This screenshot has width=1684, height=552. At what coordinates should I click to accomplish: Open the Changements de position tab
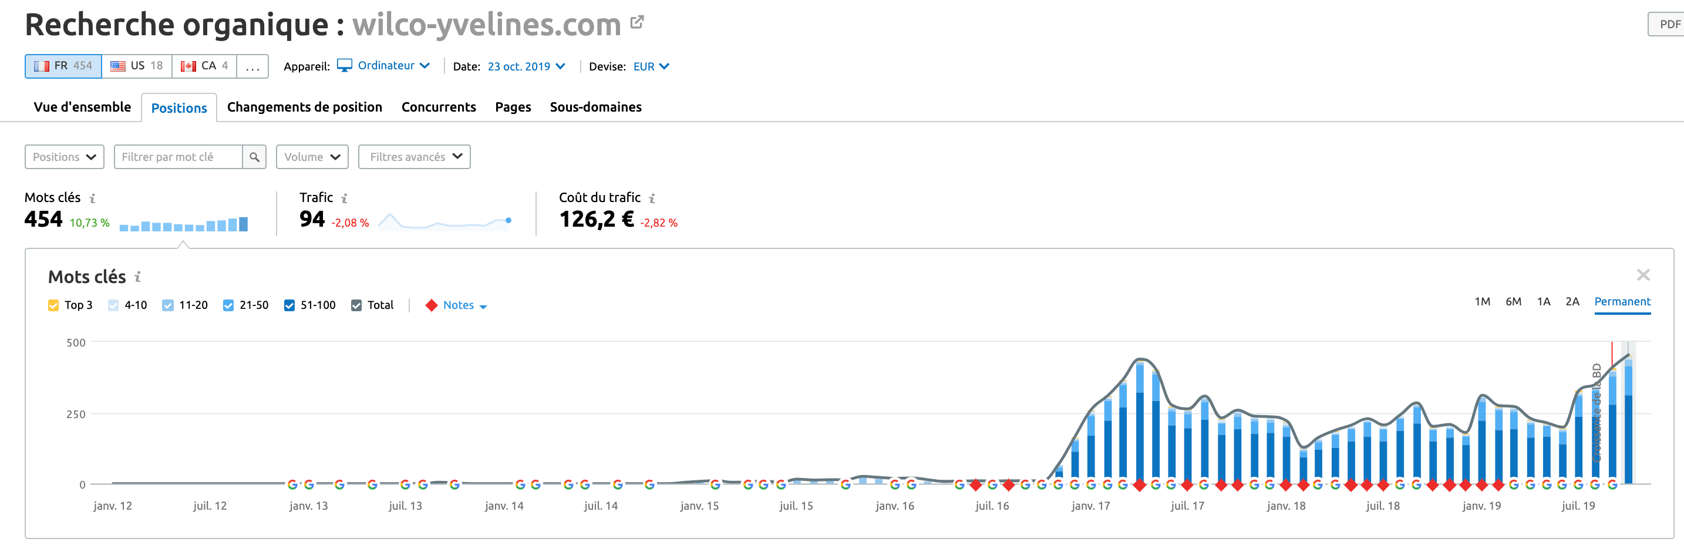coord(304,107)
